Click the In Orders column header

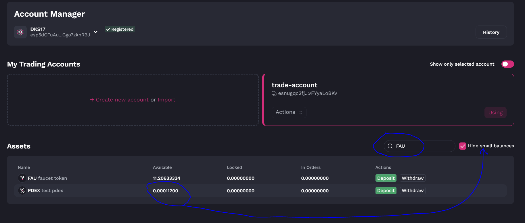311,167
